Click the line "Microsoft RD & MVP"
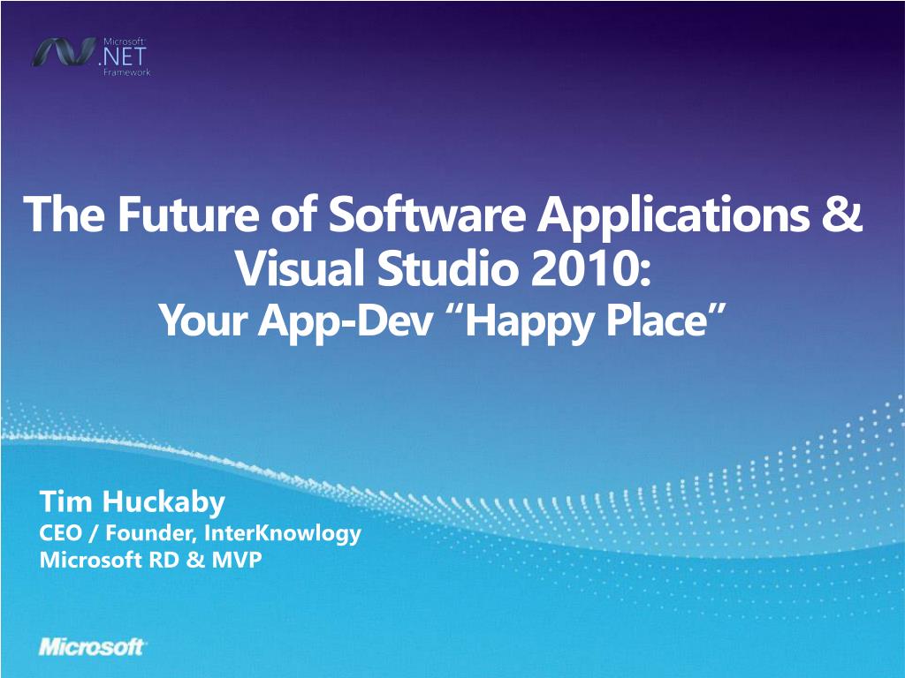The image size is (905, 678). [x=150, y=559]
